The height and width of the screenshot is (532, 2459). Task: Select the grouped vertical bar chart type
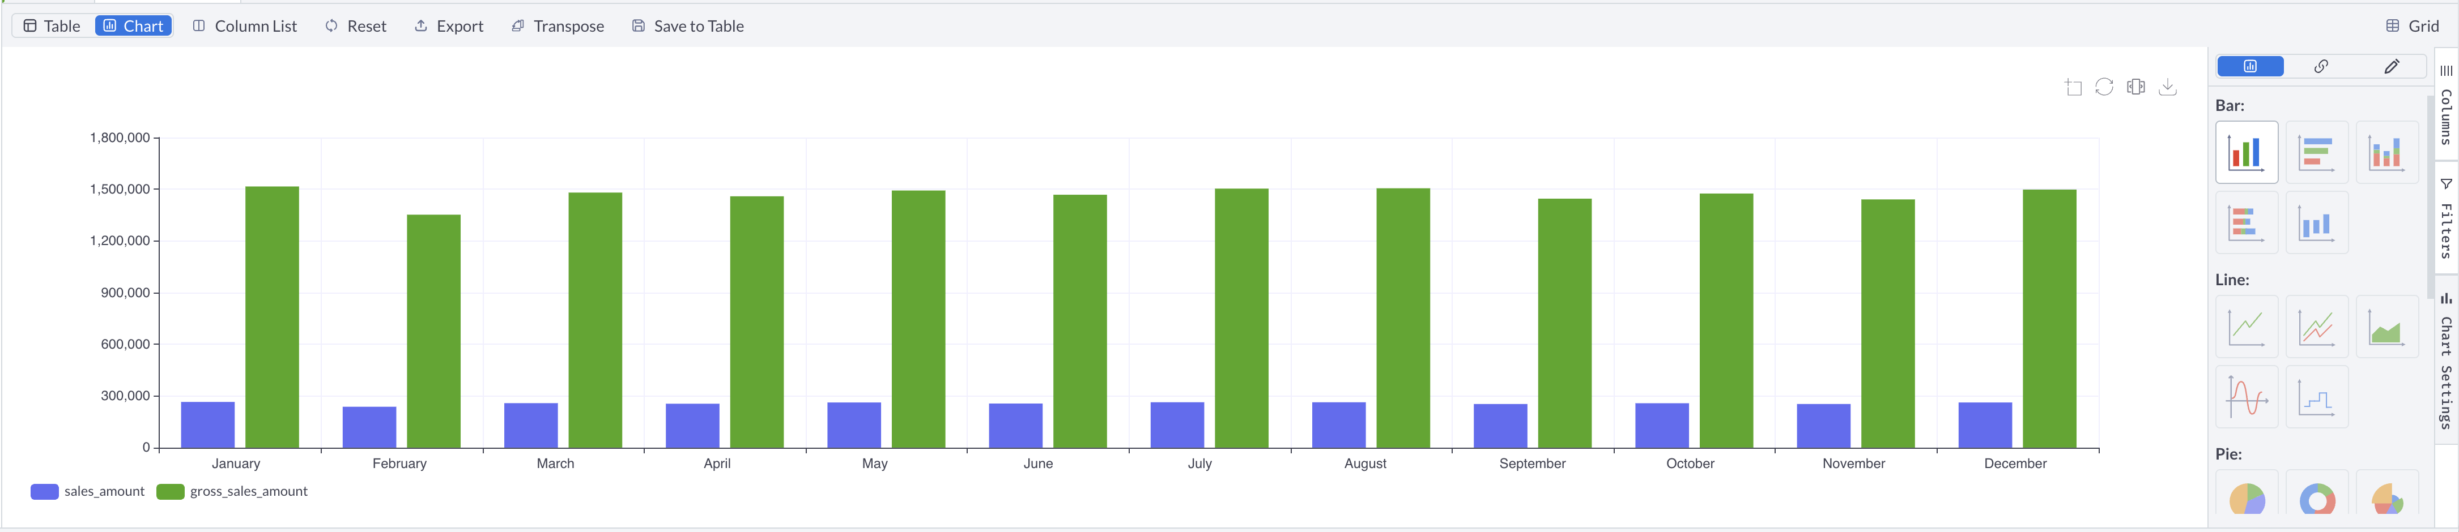[x=2247, y=152]
